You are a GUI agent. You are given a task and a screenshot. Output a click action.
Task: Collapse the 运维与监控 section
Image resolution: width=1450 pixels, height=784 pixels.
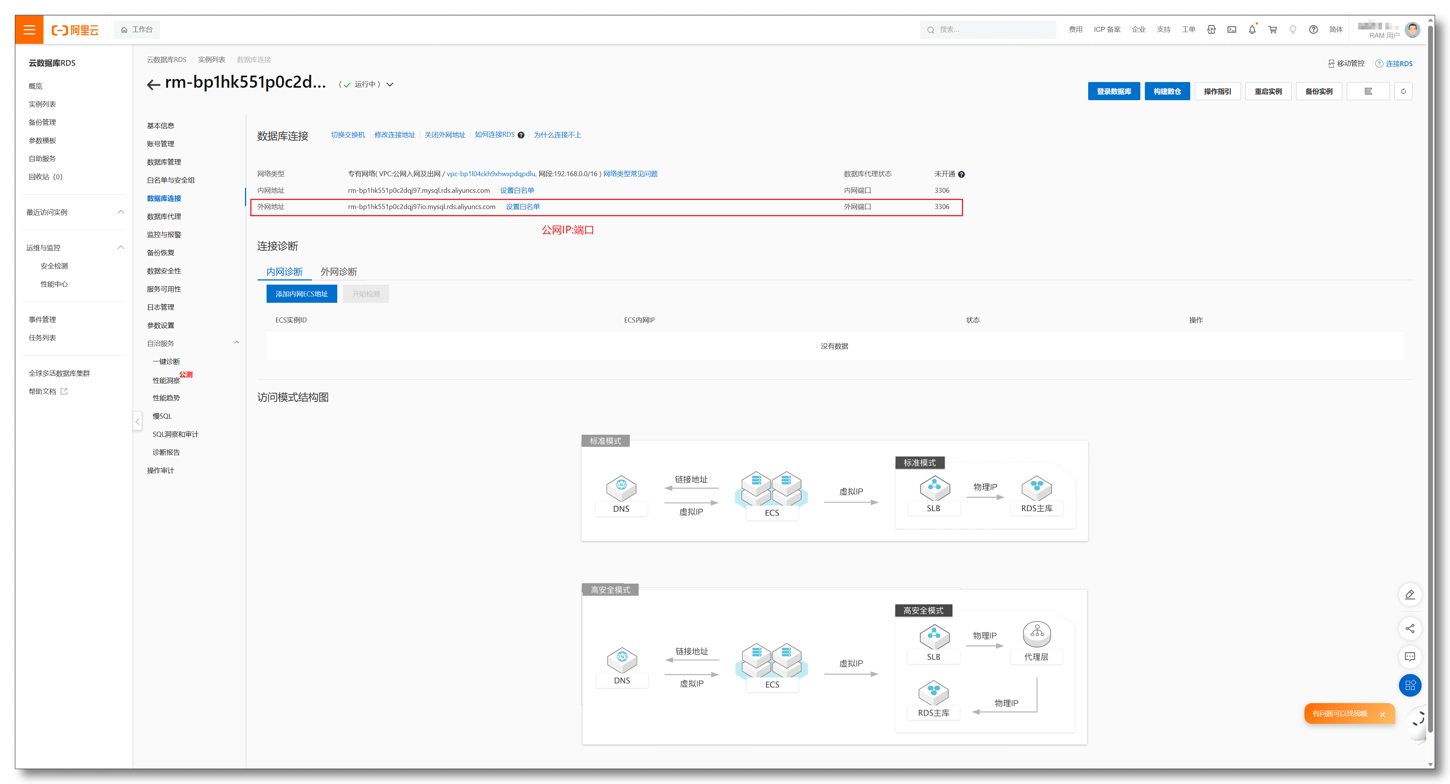coord(121,247)
